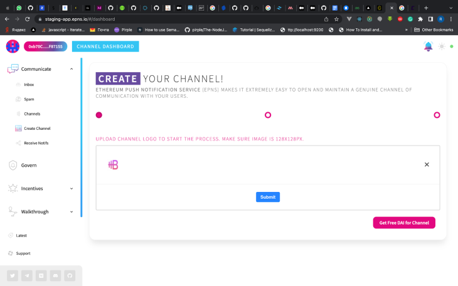The image size is (458, 286).
Task: Open the notification bell icon
Action: 429,46
